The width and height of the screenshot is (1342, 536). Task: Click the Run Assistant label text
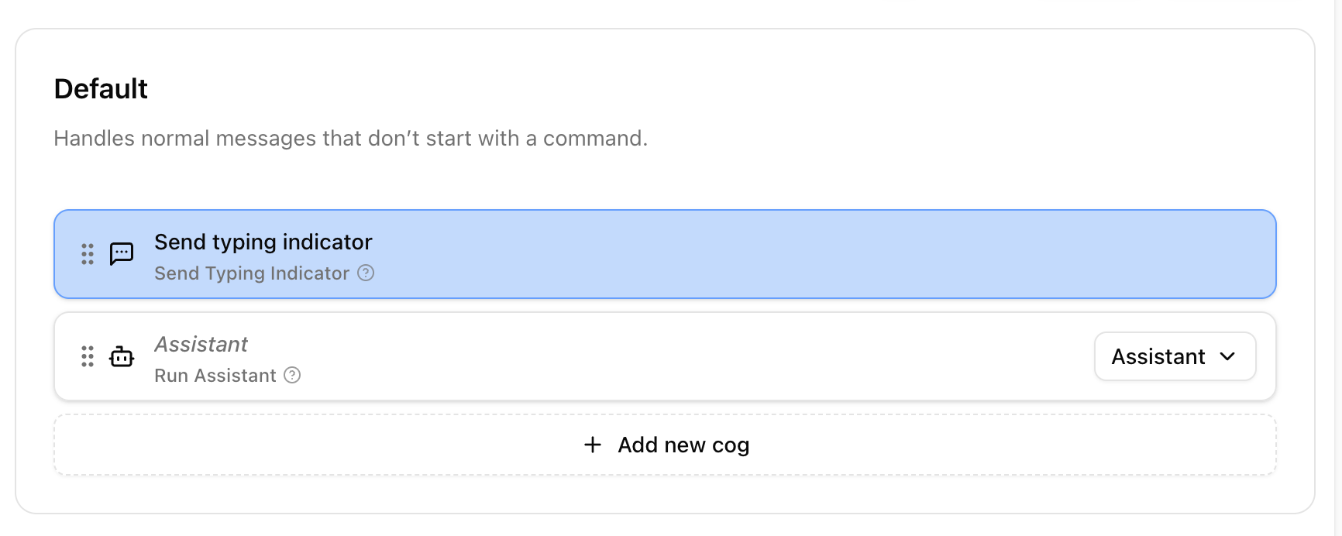coord(214,376)
